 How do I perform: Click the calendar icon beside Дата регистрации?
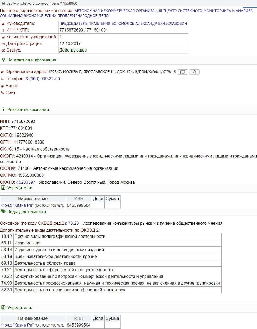(3, 44)
